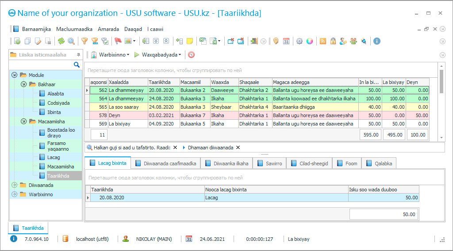Click the blue info icon in toolbar

(x=377, y=41)
